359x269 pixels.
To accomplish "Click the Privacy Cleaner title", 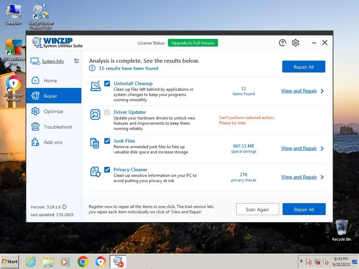I will click(x=130, y=170).
